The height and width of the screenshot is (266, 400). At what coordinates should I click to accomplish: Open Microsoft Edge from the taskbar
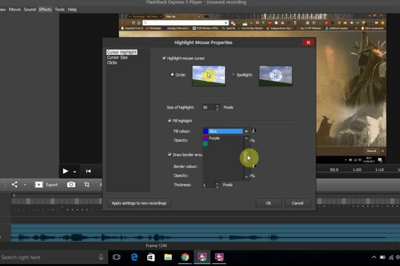point(134,257)
